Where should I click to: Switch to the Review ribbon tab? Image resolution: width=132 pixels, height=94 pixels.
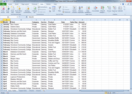48,4
